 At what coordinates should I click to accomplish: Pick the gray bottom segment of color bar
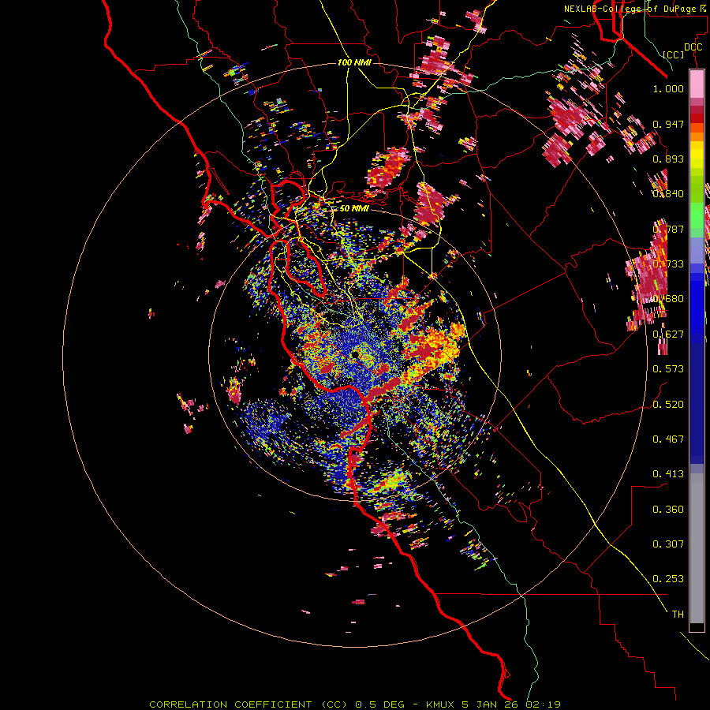[697, 548]
